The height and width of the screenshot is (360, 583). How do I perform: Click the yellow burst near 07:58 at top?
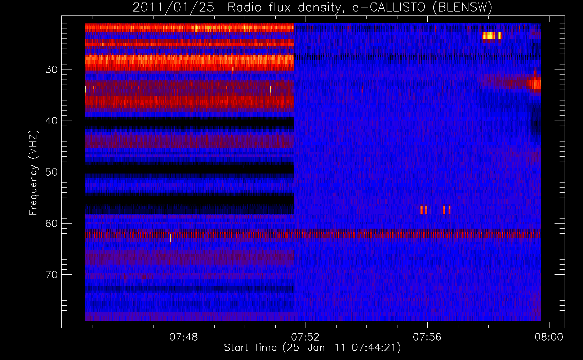(492, 35)
